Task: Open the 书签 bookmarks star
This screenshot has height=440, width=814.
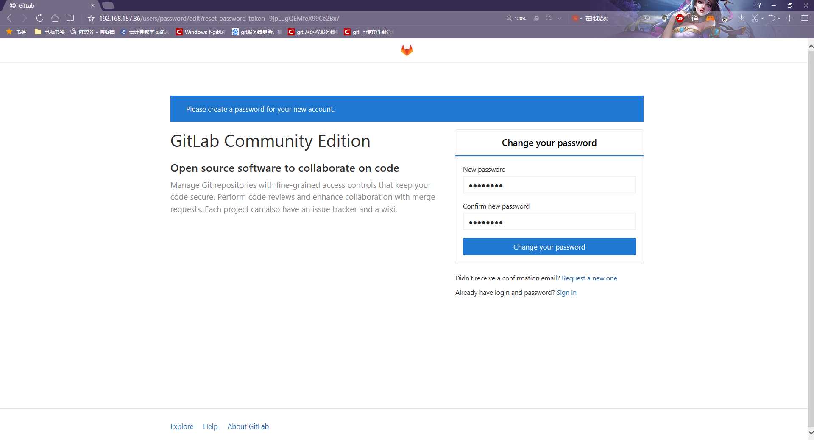Action: click(x=16, y=32)
